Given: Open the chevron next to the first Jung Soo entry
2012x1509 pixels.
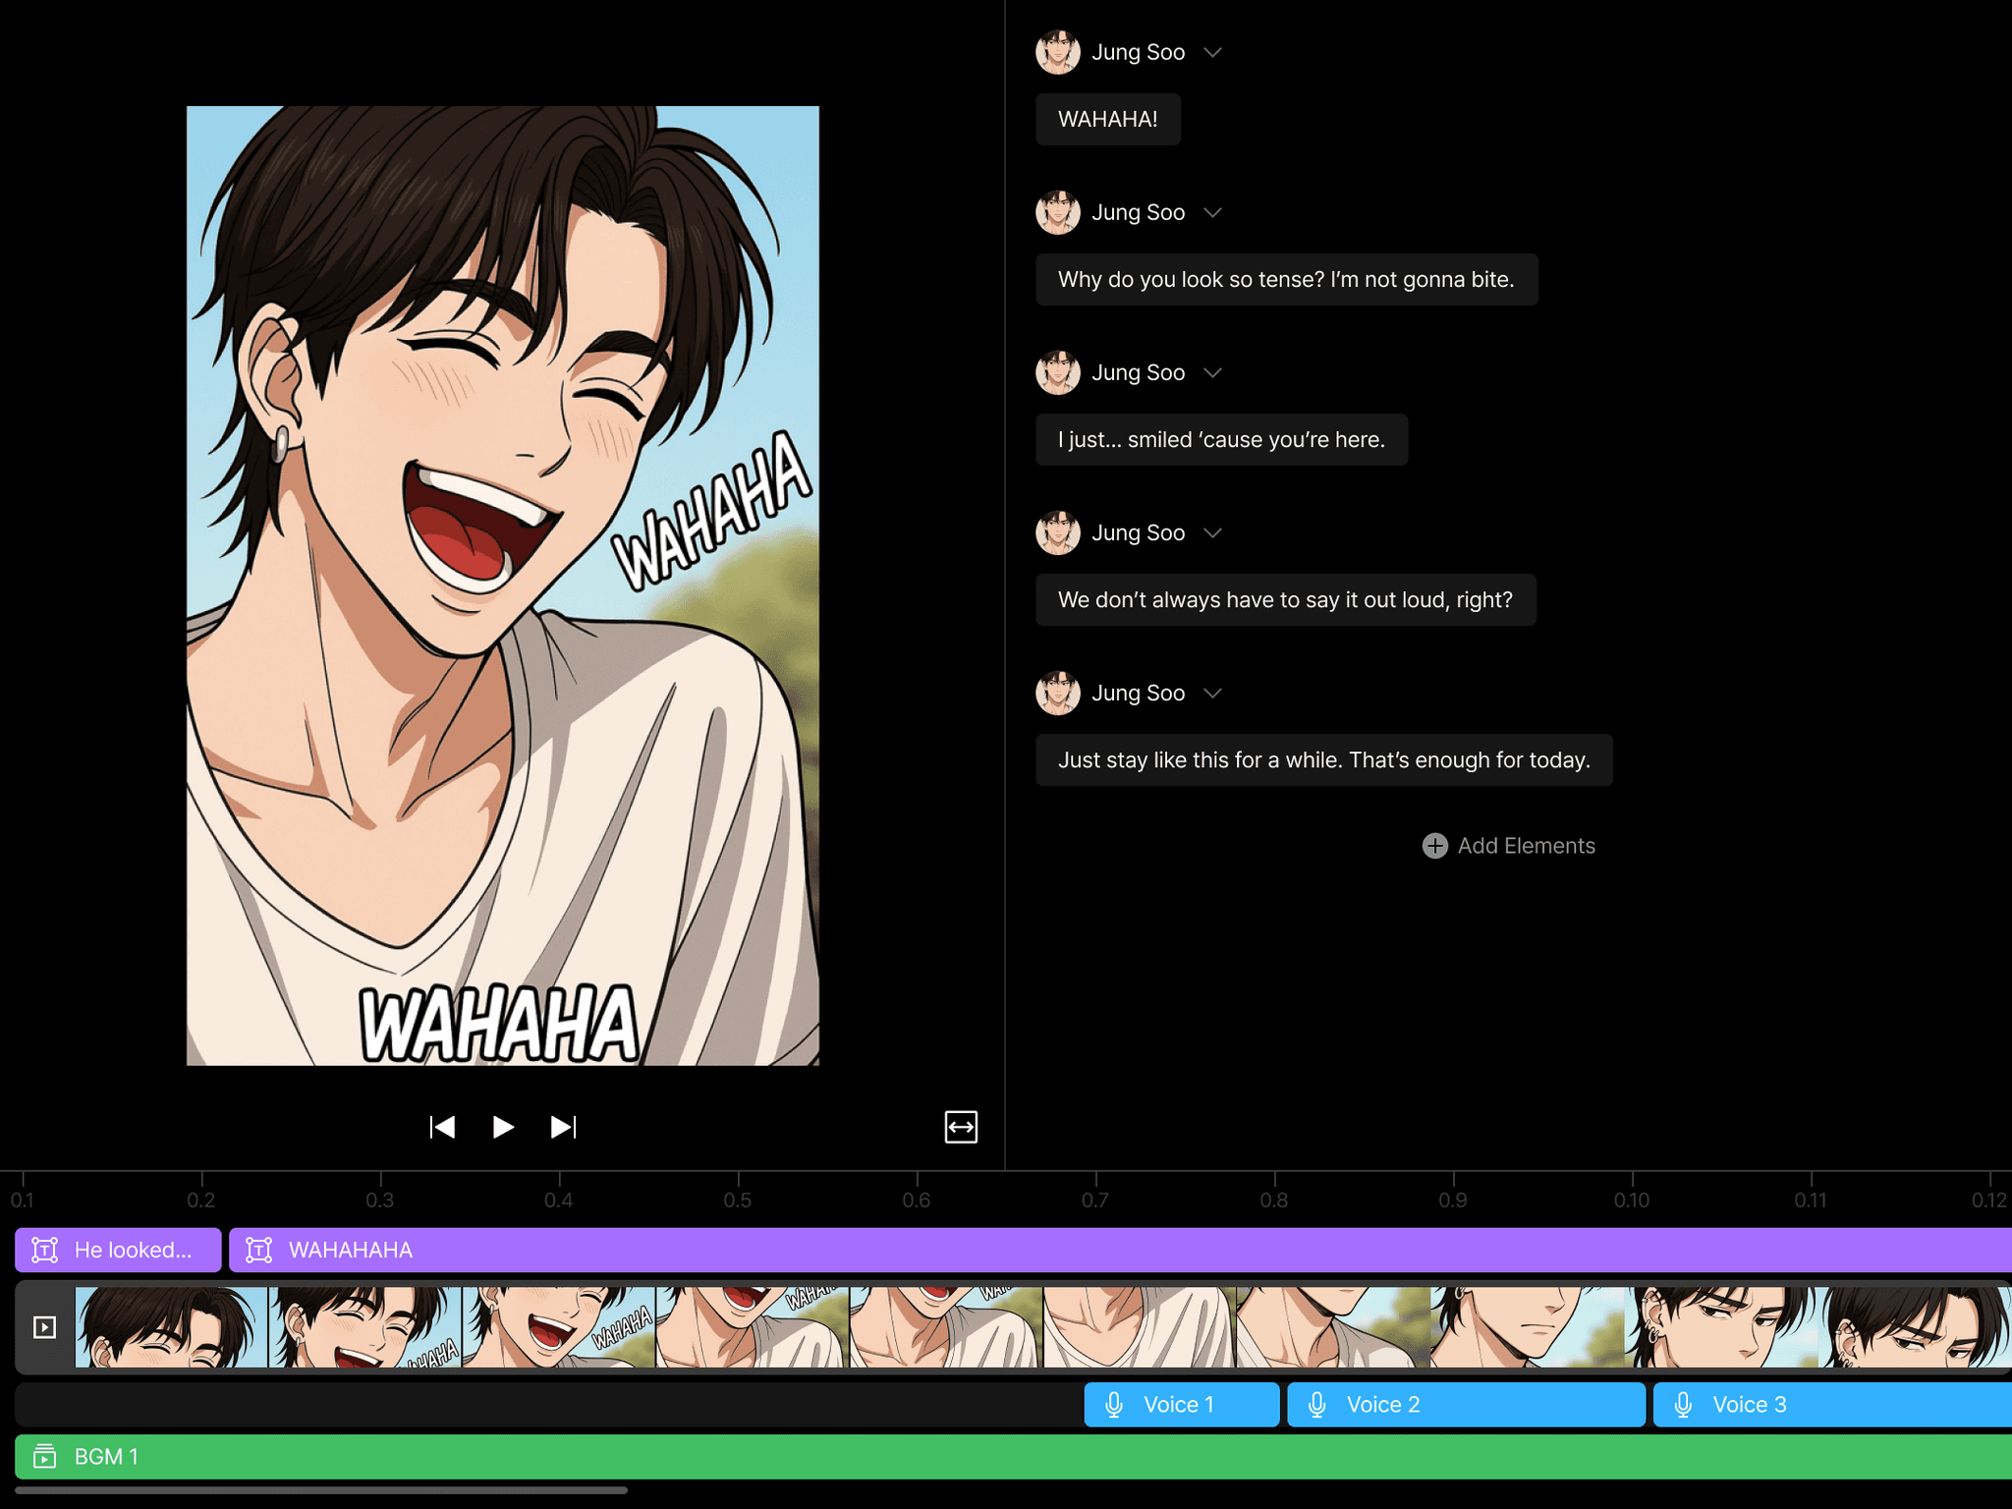Looking at the screenshot, I should [1213, 53].
